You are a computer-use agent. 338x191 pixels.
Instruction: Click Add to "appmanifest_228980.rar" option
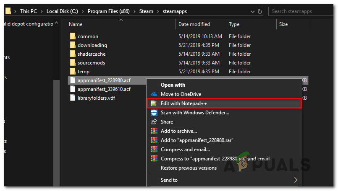pos(197,140)
